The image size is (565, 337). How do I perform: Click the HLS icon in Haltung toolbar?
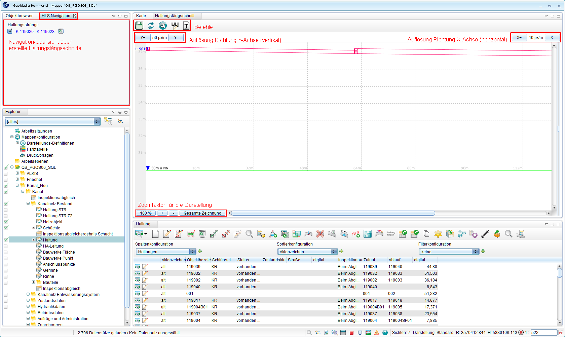coord(355,234)
